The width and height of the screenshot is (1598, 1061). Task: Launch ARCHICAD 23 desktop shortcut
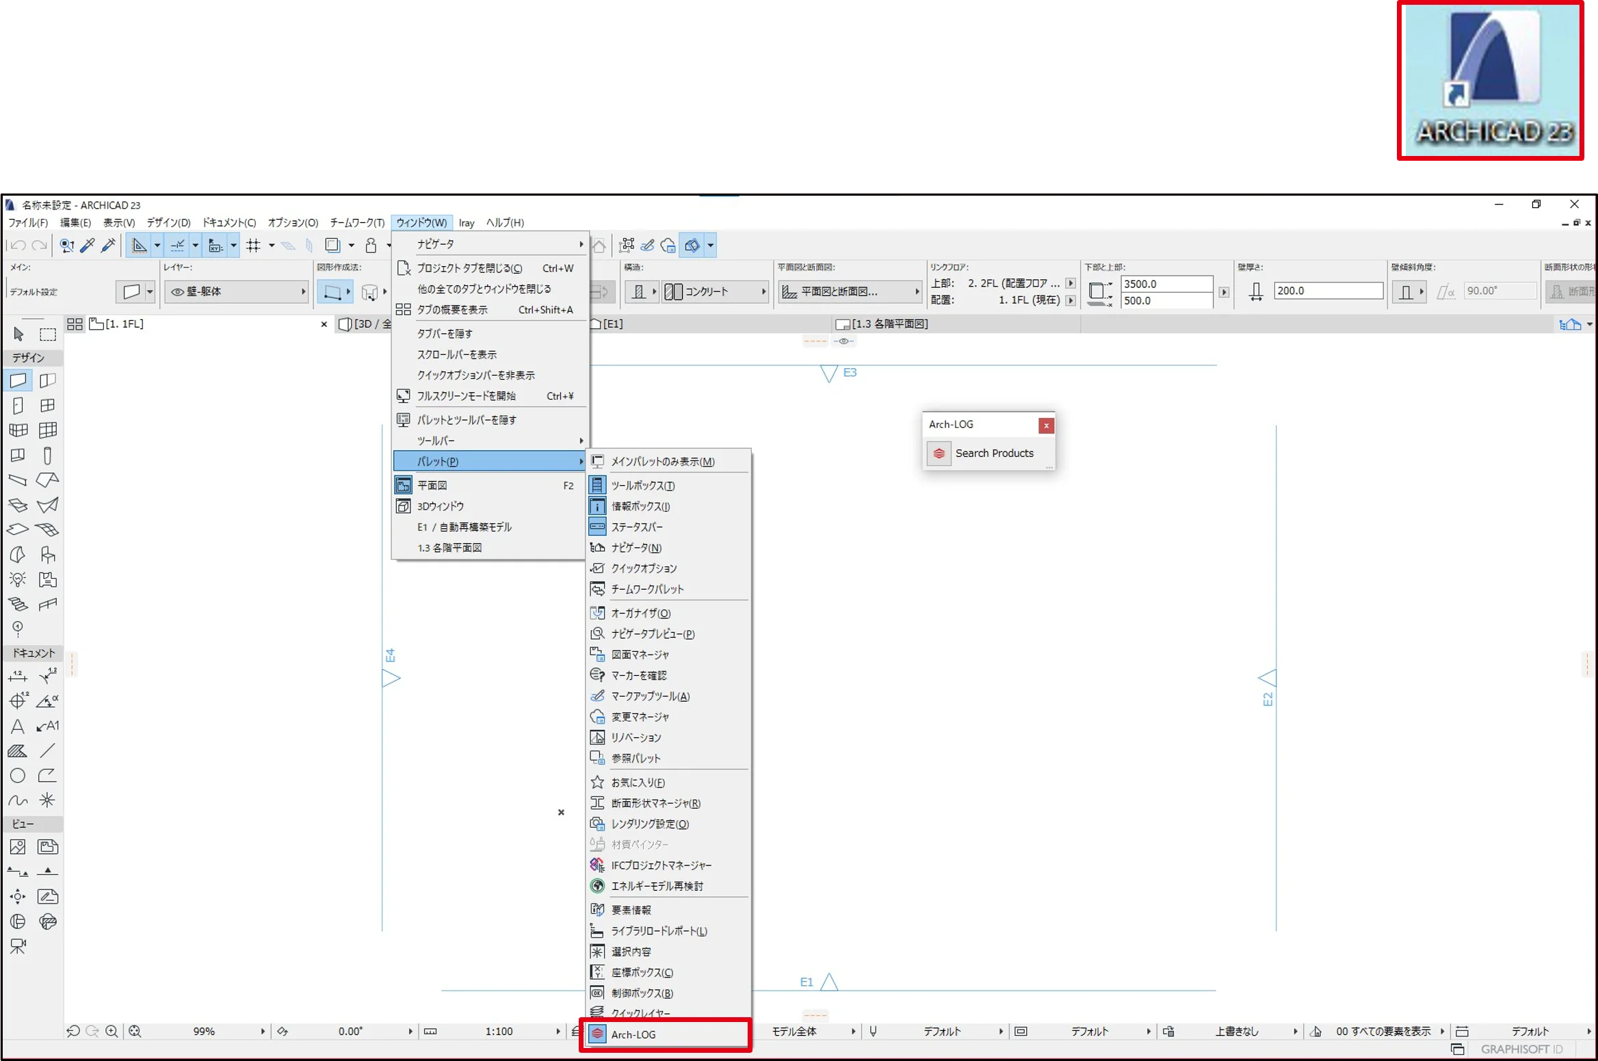tap(1490, 81)
